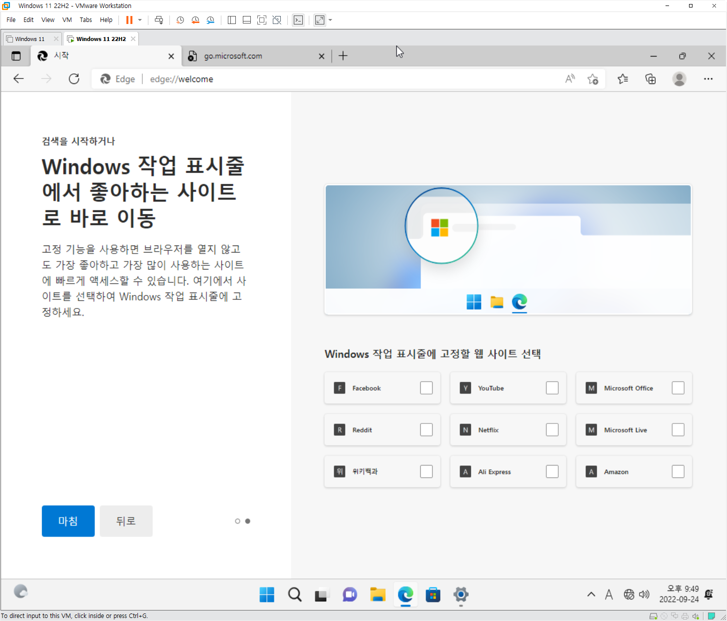Expand the stretch guest dropdown arrow
This screenshot has height=621, width=727.
pyautogui.click(x=330, y=20)
